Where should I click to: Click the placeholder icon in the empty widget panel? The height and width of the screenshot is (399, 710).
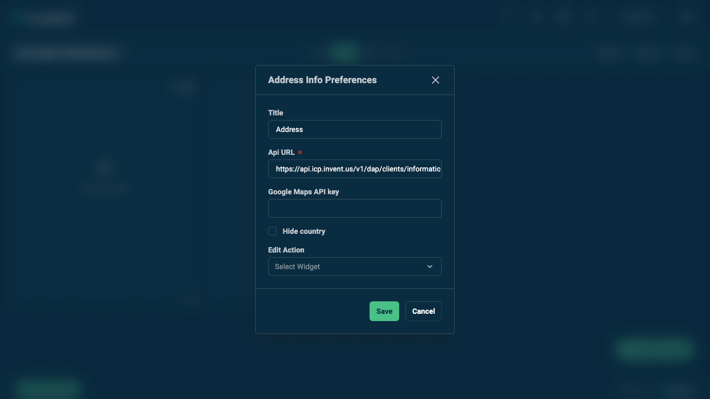click(106, 166)
